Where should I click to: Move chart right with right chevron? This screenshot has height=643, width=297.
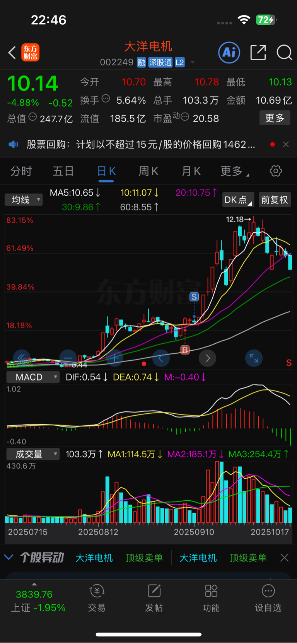tap(207, 358)
